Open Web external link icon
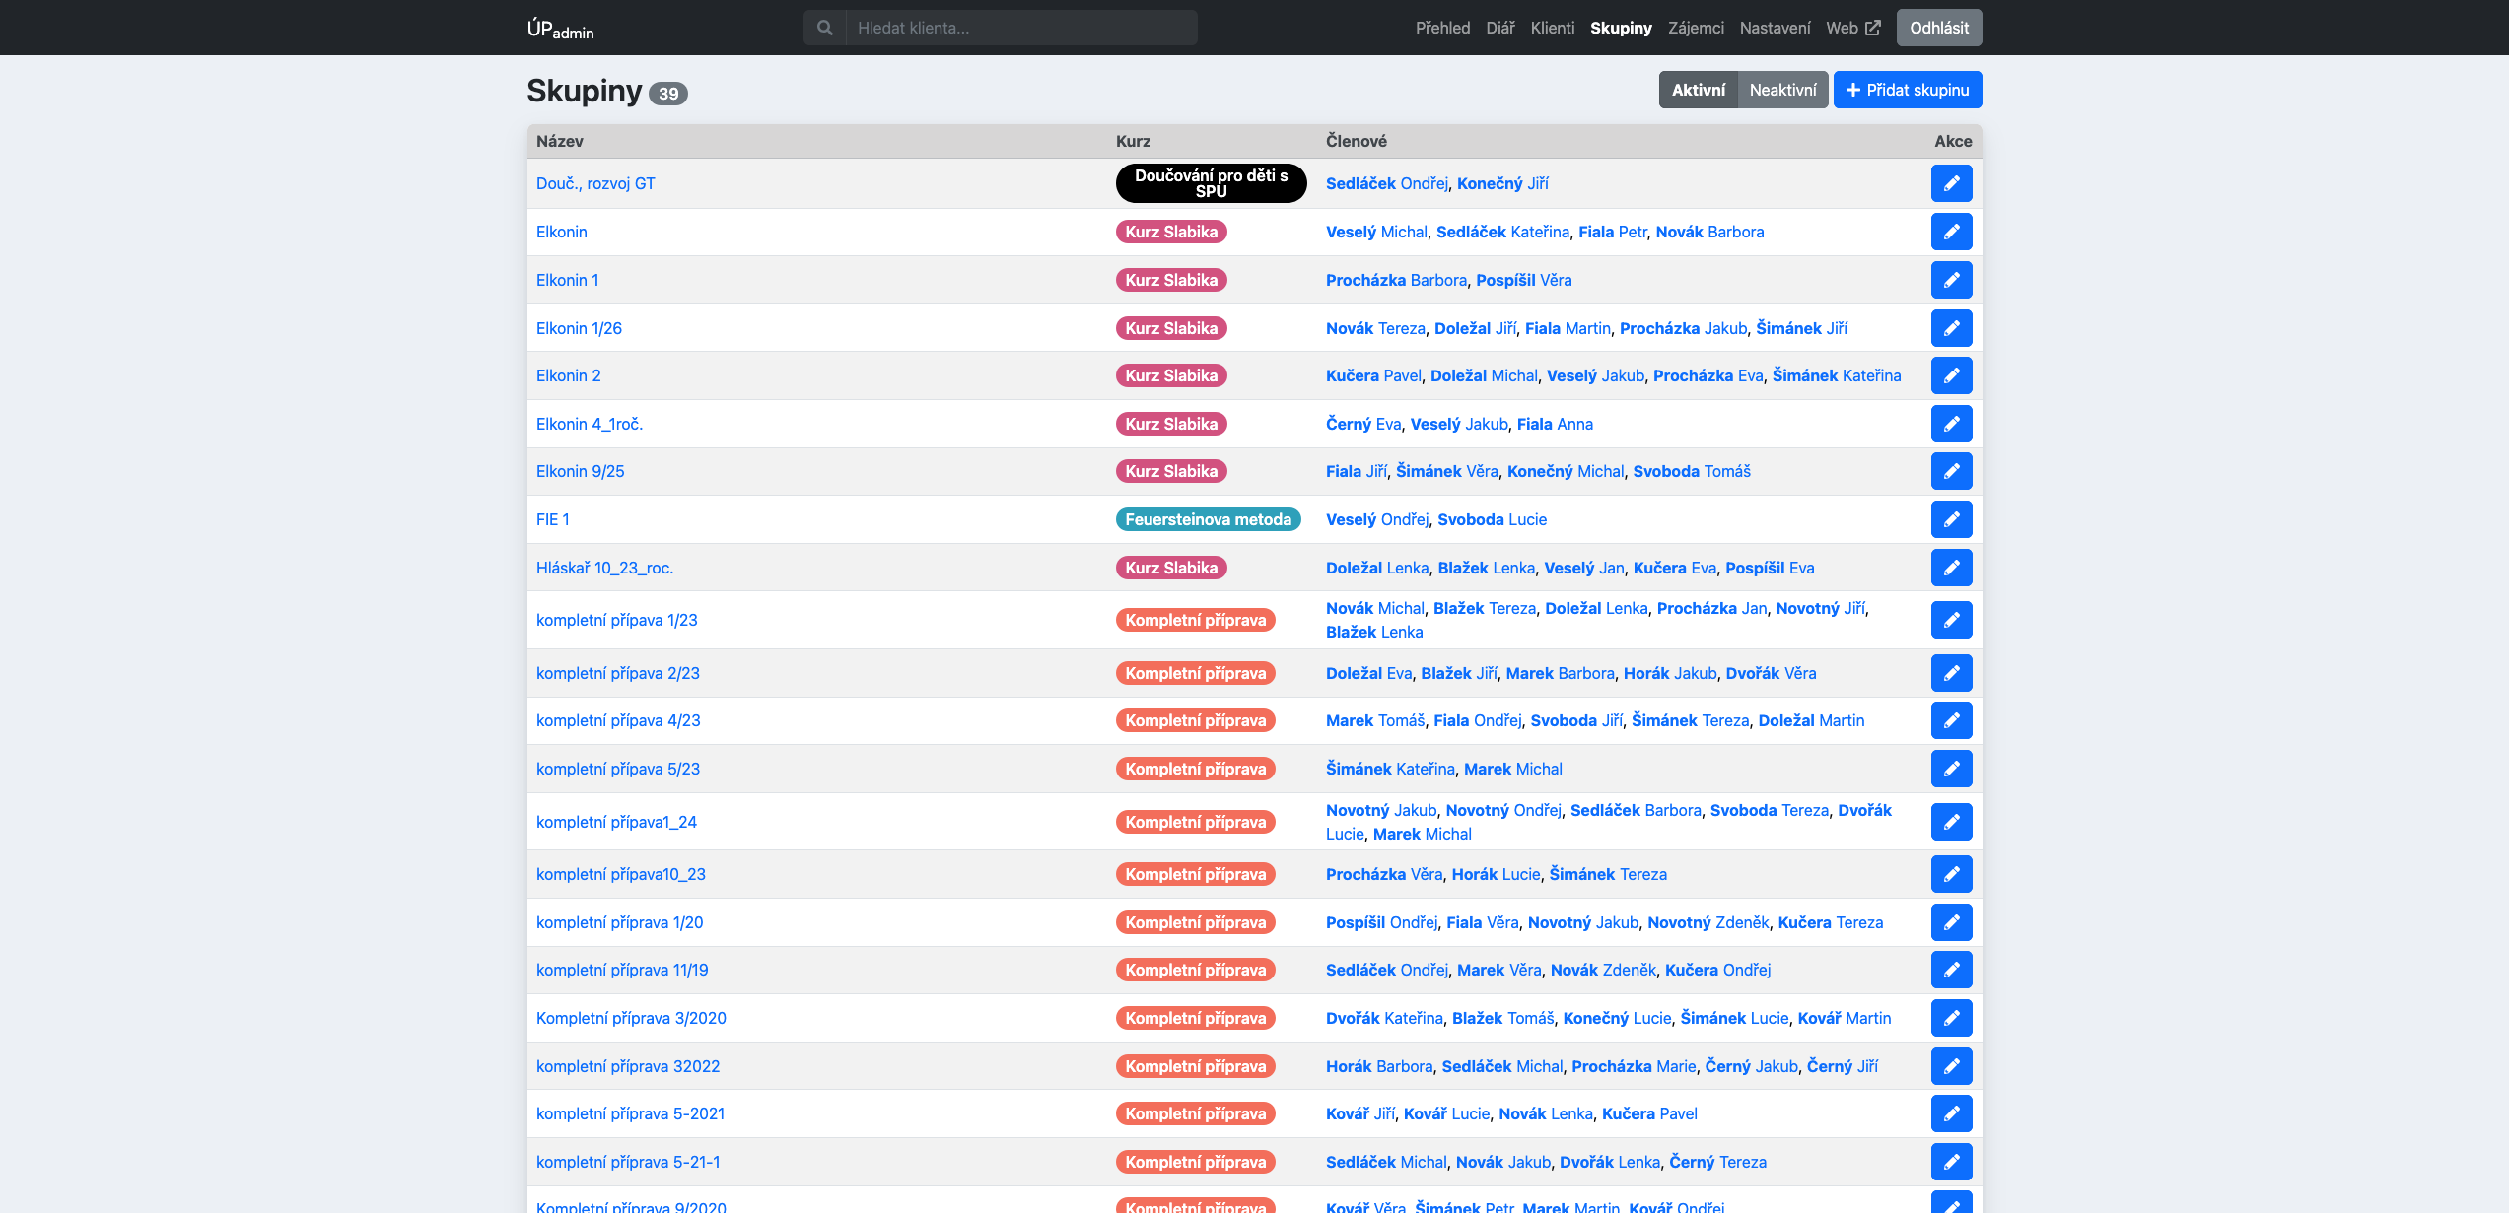Viewport: 2509px width, 1213px height. pyautogui.click(x=1873, y=28)
